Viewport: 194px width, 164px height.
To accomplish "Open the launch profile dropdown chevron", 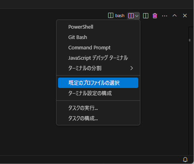I will 137,16.
